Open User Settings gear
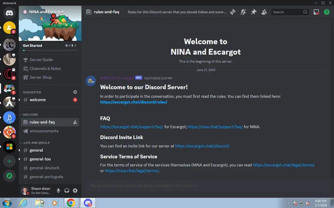The image size is (334, 208). (75, 191)
